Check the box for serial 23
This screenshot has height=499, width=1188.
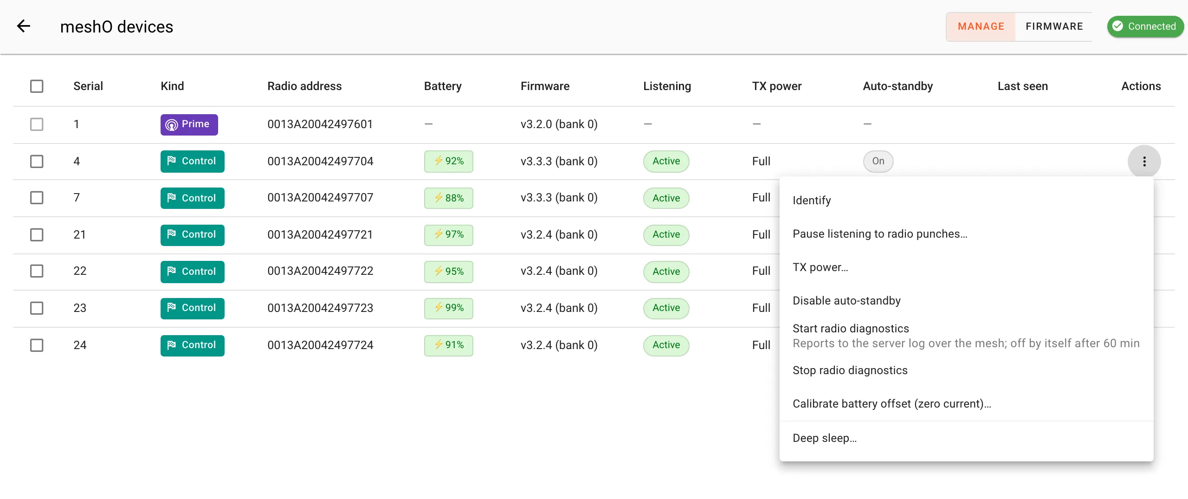pos(37,308)
